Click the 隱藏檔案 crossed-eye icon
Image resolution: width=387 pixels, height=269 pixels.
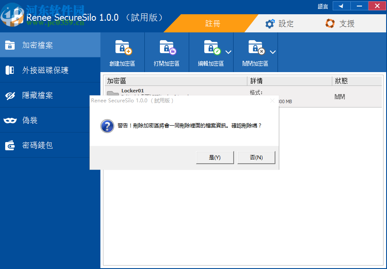click(10, 96)
